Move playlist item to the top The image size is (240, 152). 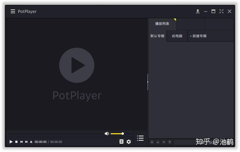point(152,142)
